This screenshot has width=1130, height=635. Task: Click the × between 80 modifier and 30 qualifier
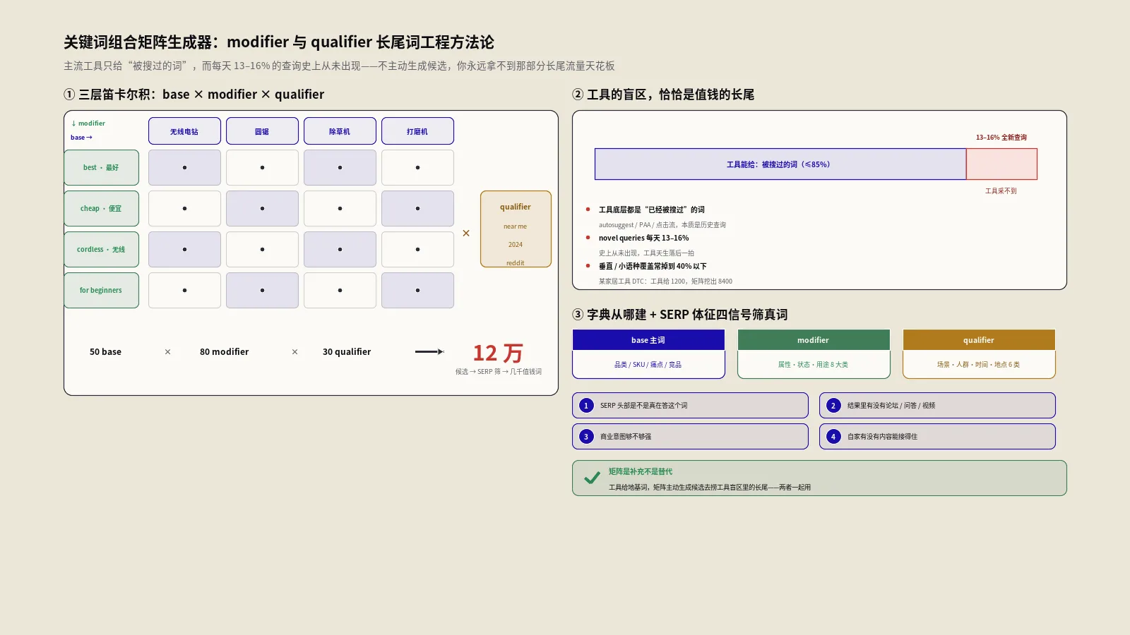[x=295, y=351]
